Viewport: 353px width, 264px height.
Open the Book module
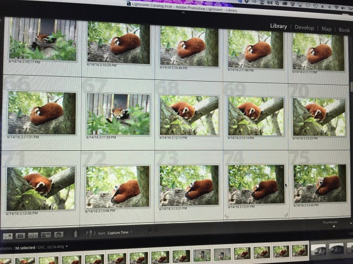tap(344, 30)
